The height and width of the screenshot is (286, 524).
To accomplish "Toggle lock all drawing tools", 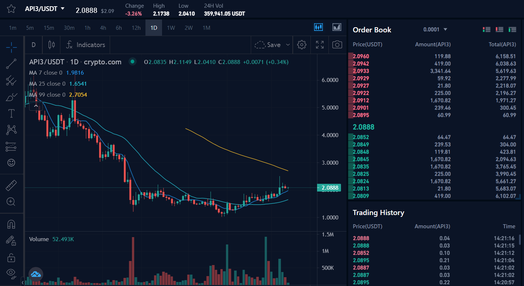I will (11, 257).
